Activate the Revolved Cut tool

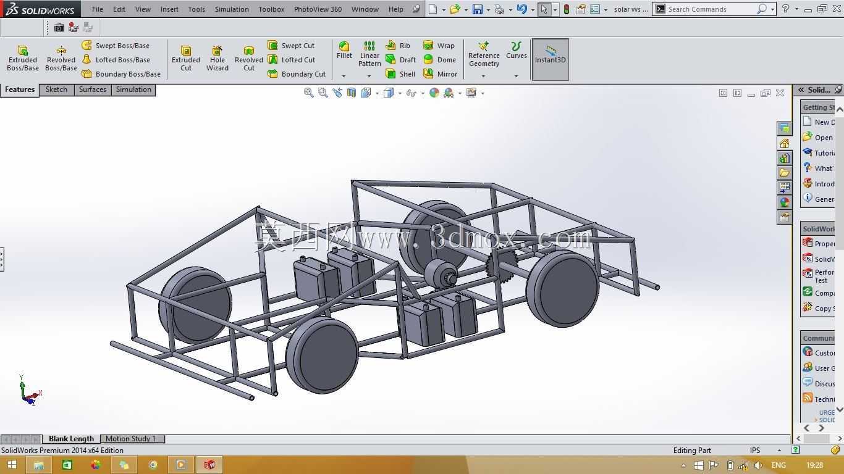click(x=249, y=58)
